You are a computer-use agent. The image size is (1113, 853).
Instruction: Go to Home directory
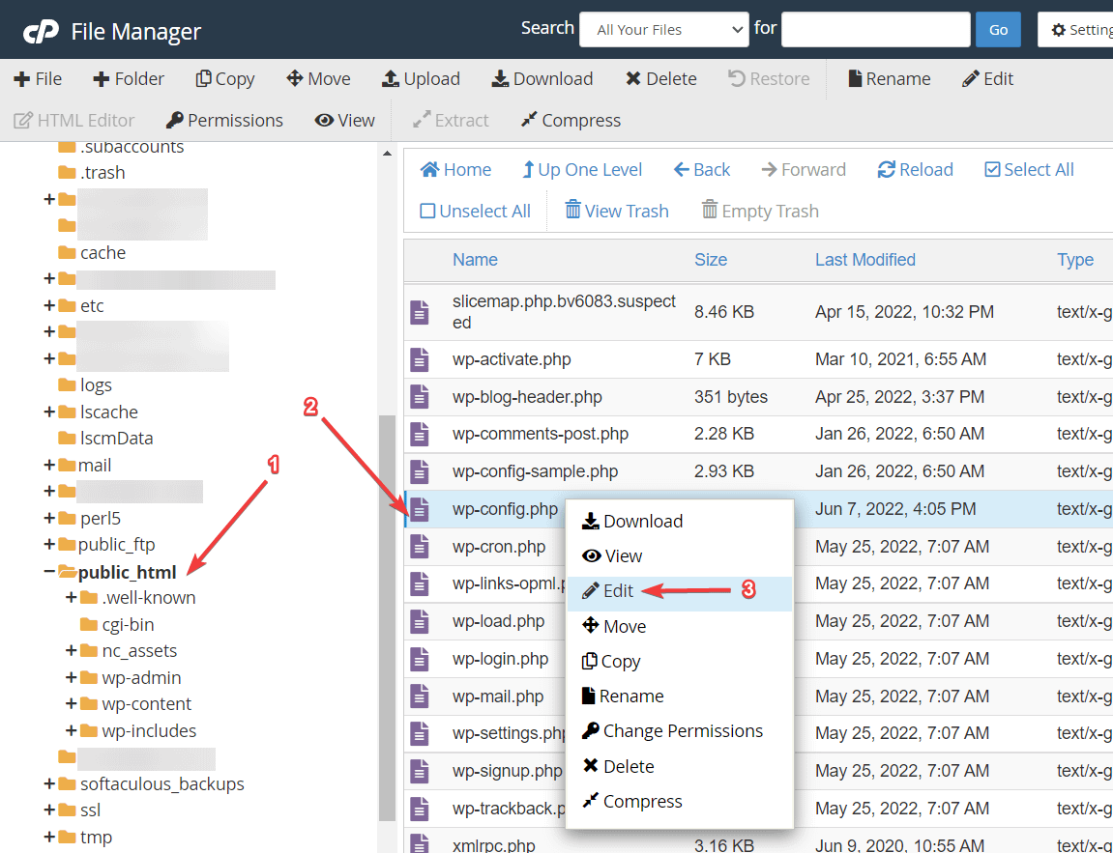(455, 169)
